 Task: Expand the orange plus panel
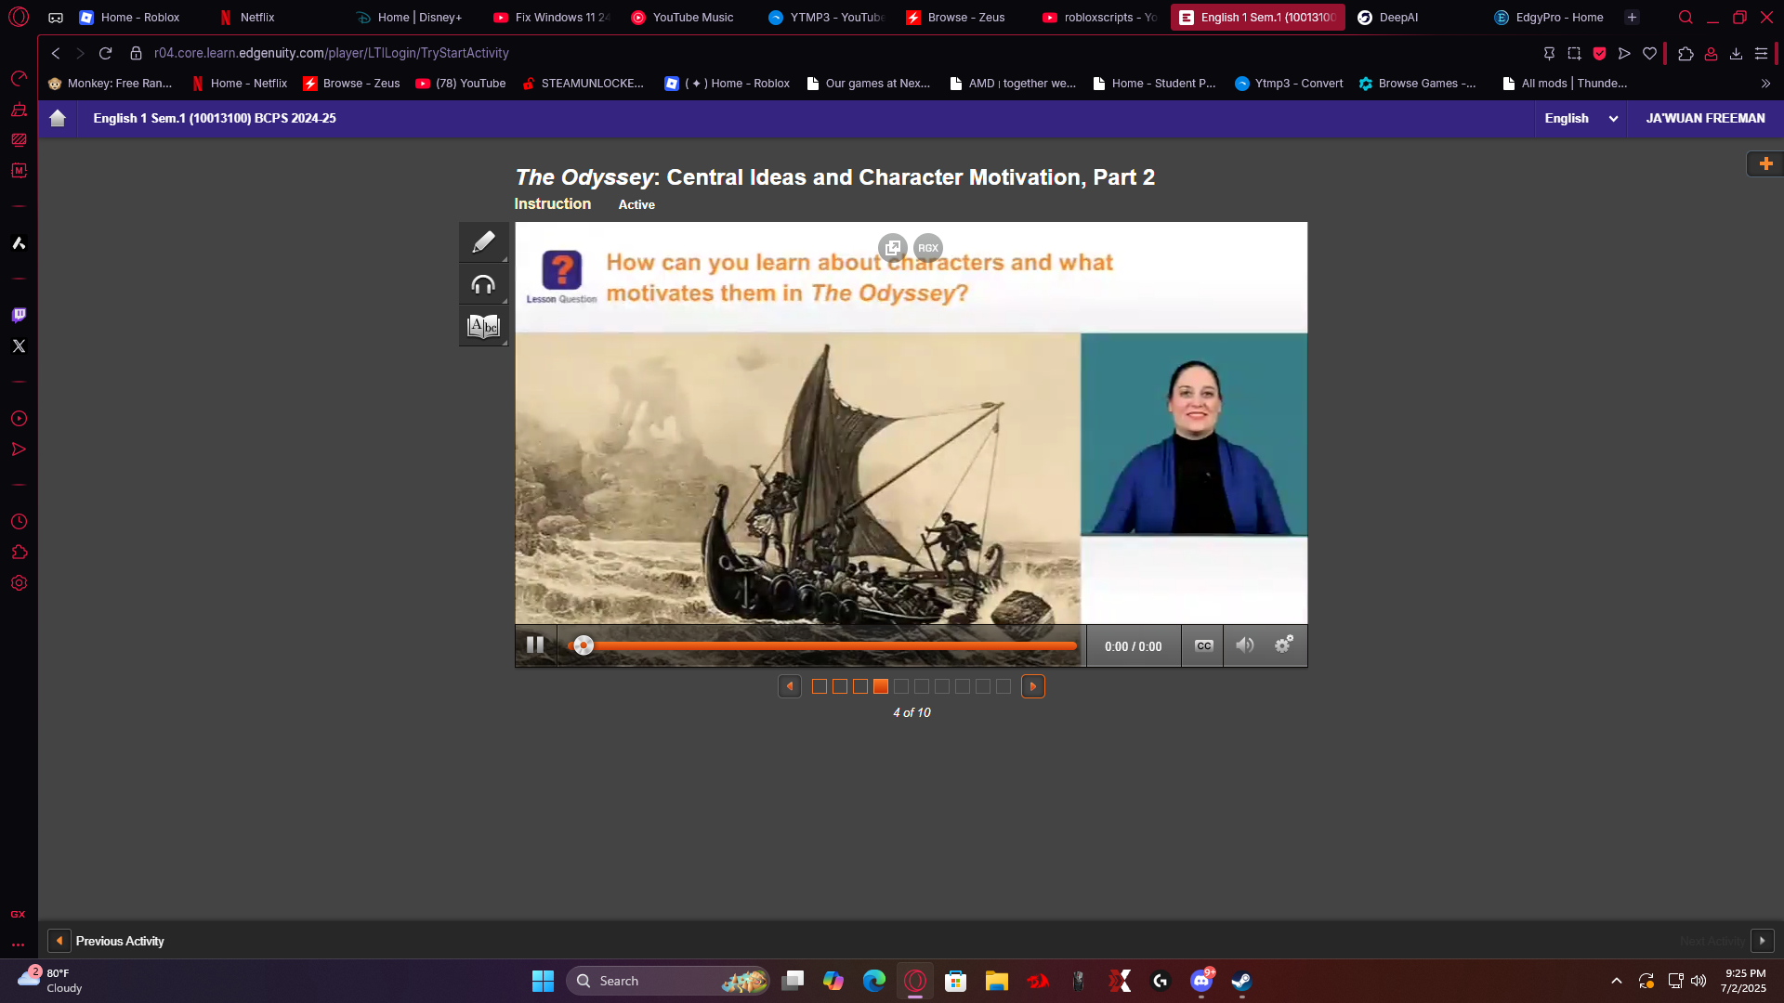pyautogui.click(x=1765, y=163)
